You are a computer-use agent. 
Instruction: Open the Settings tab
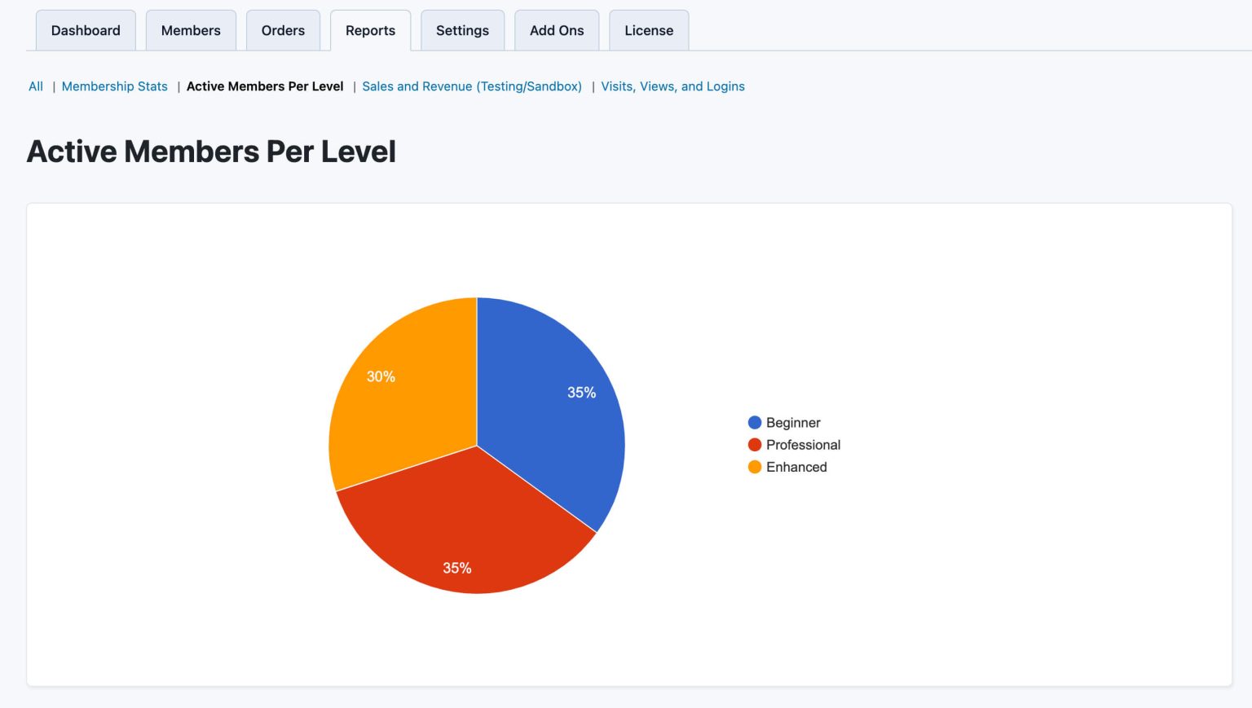[x=462, y=30]
